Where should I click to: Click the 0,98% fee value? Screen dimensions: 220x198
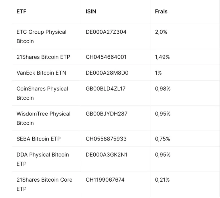[163, 89]
